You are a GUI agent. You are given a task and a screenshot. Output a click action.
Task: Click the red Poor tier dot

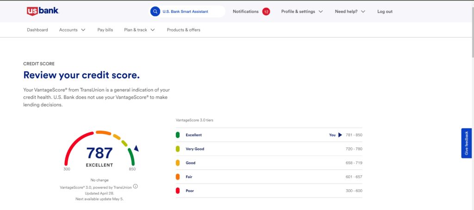click(177, 191)
